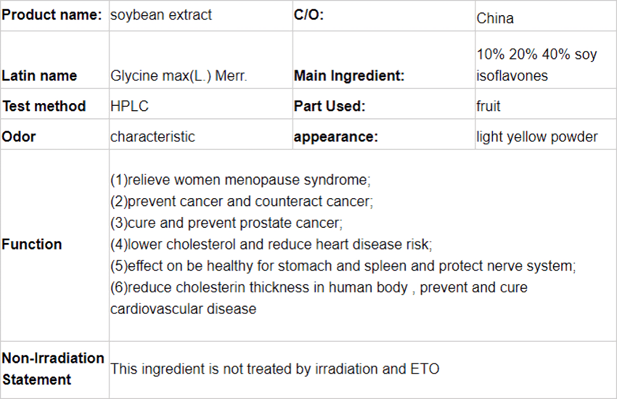617x399 pixels.
Task: Click the 'Function' row label
Action: (x=31, y=244)
